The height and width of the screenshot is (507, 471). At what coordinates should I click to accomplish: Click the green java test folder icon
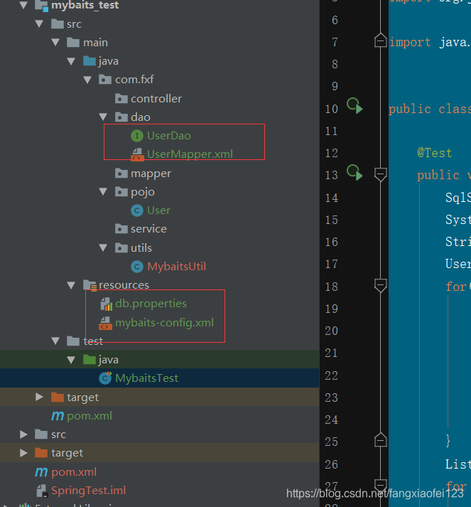[x=90, y=359]
